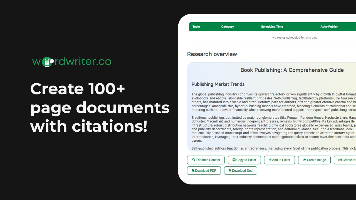The height and width of the screenshot is (200, 356).
Task: Select the Topic column header
Action: click(196, 27)
